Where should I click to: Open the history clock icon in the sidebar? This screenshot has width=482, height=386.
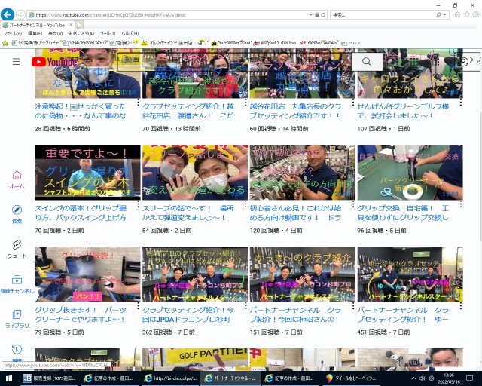[x=17, y=349]
